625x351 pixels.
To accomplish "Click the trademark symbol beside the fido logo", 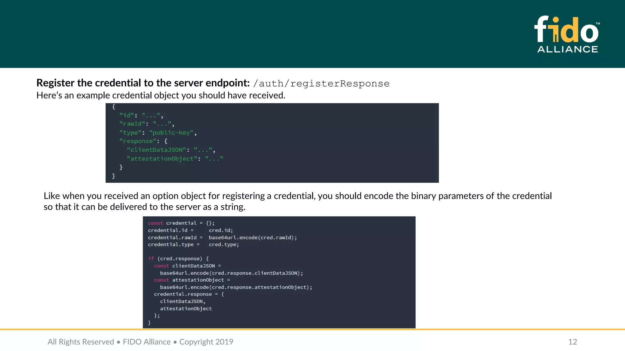I will point(598,23).
